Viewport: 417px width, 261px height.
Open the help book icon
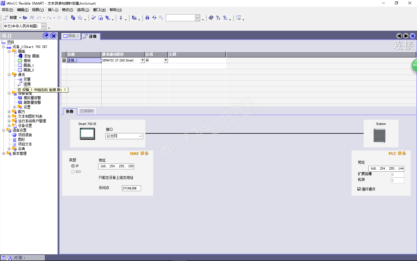click(x=211, y=18)
